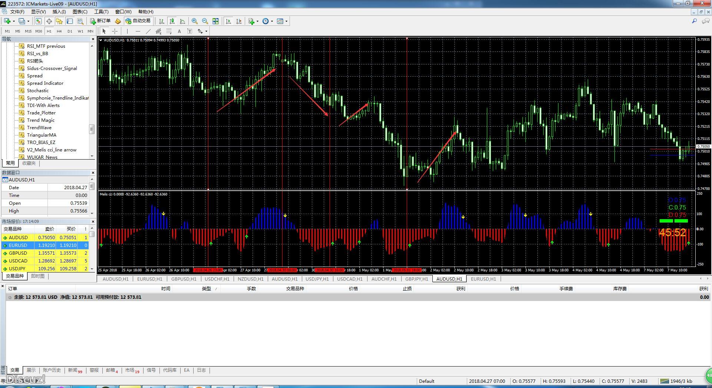
Task: Switch chart to bar chart icon
Action: tap(161, 21)
